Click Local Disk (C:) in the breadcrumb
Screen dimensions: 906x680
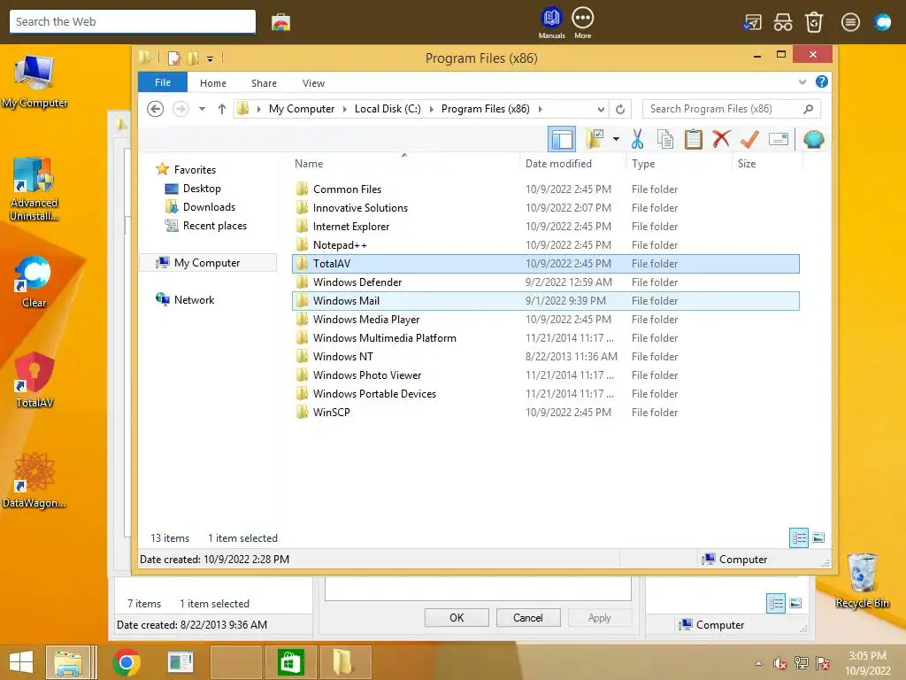pyautogui.click(x=388, y=109)
